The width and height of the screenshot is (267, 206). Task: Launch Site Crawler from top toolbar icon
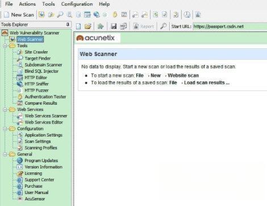pyautogui.click(x=51, y=15)
